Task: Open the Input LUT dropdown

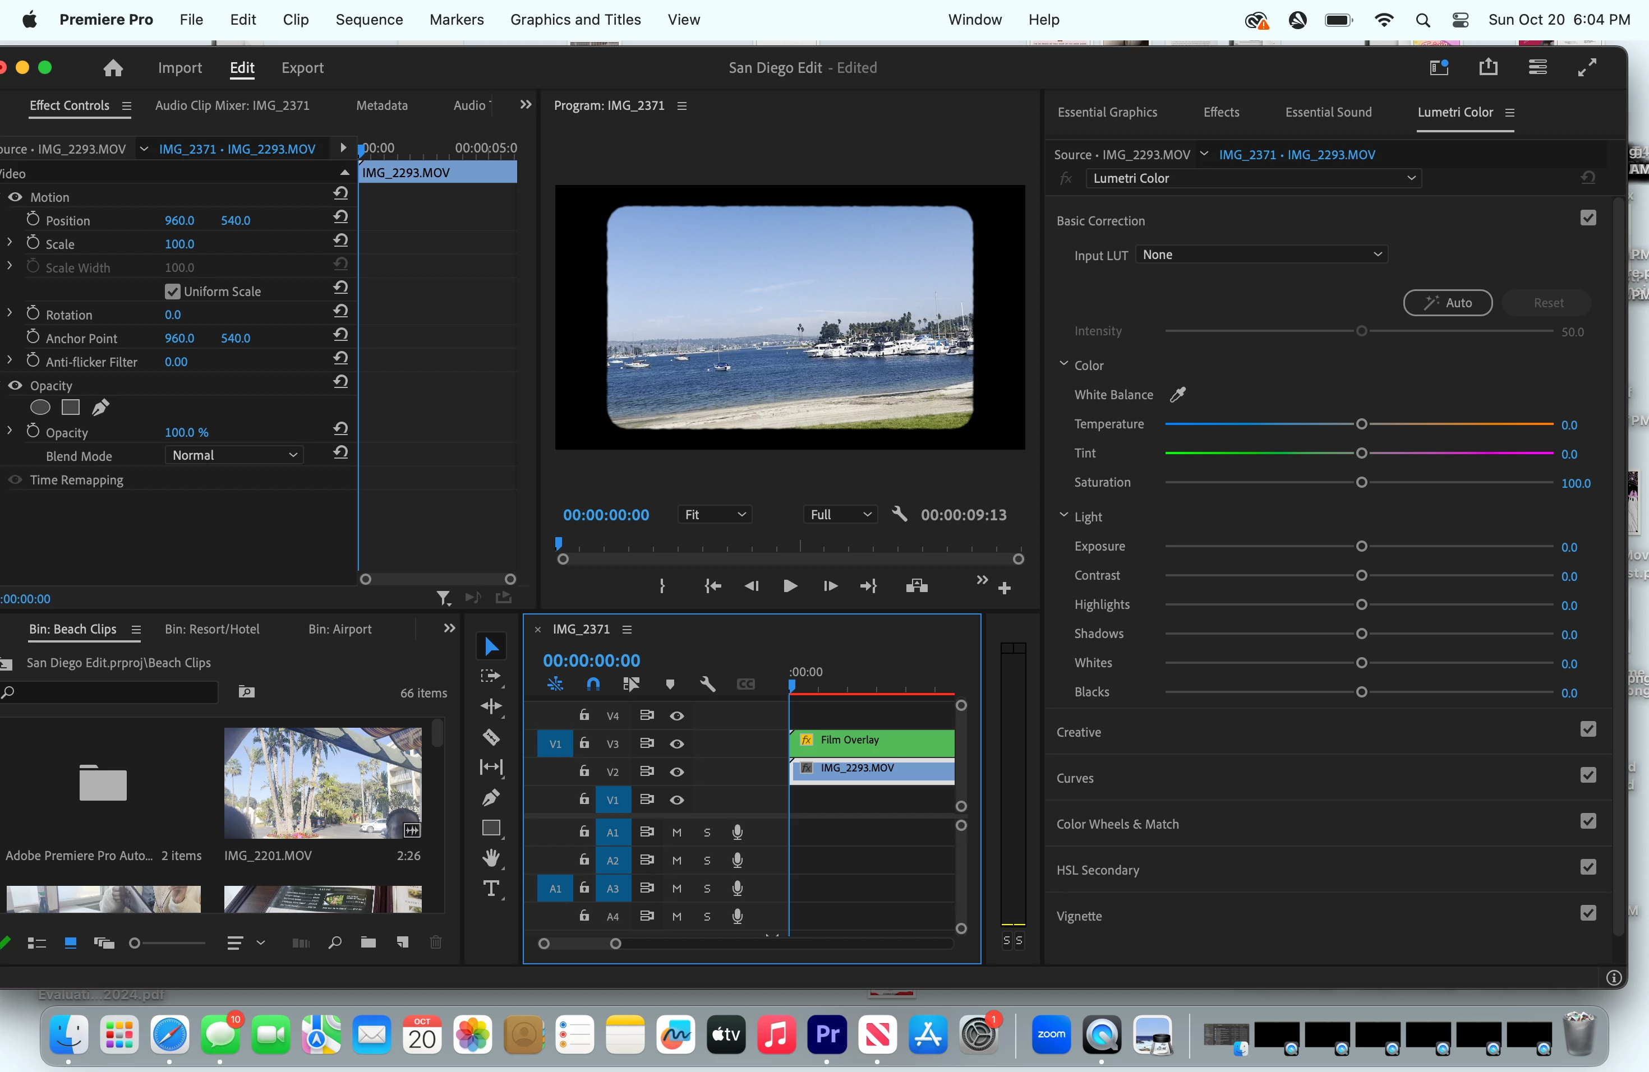Action: (x=1261, y=255)
